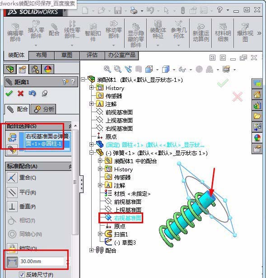266x278 pixels.
Task: Click the blue undo arrow in 距离1 panel
Action: 32,93
